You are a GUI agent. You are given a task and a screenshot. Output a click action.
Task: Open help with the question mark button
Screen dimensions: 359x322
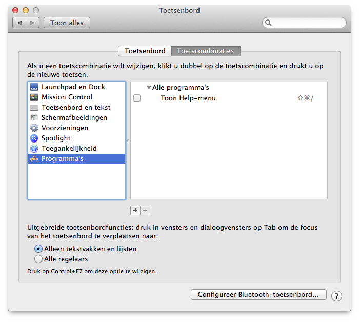pos(336,296)
